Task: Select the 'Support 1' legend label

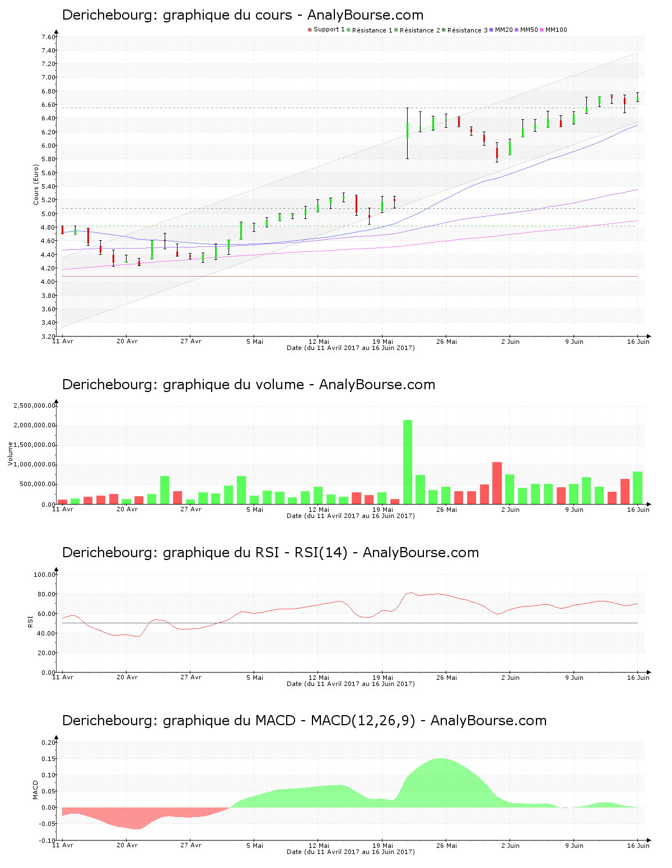Action: point(329,30)
